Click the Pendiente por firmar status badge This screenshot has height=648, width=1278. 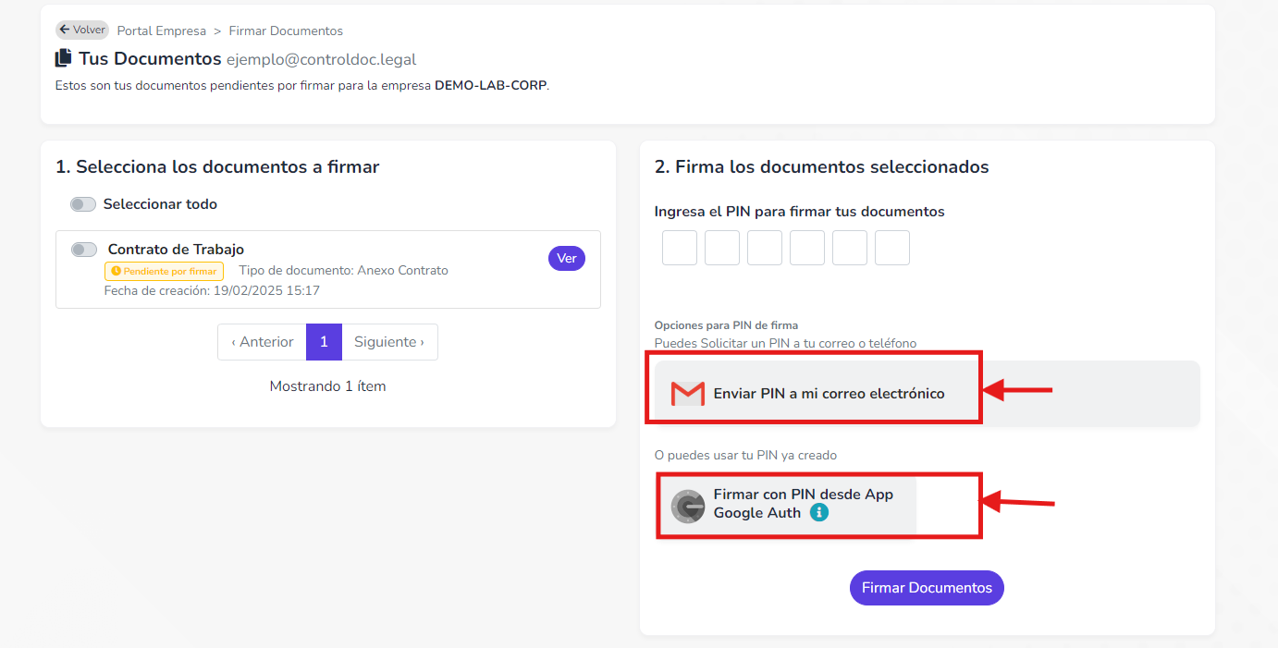point(164,271)
